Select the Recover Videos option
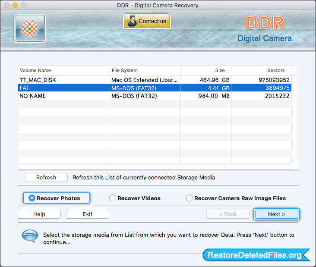This screenshot has height=267, width=316. (x=135, y=198)
